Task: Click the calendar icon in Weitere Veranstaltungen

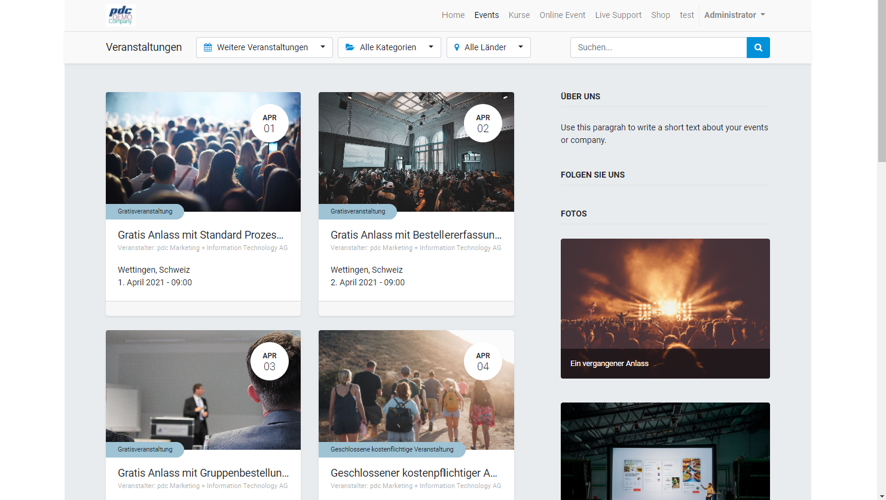Action: pyautogui.click(x=207, y=48)
